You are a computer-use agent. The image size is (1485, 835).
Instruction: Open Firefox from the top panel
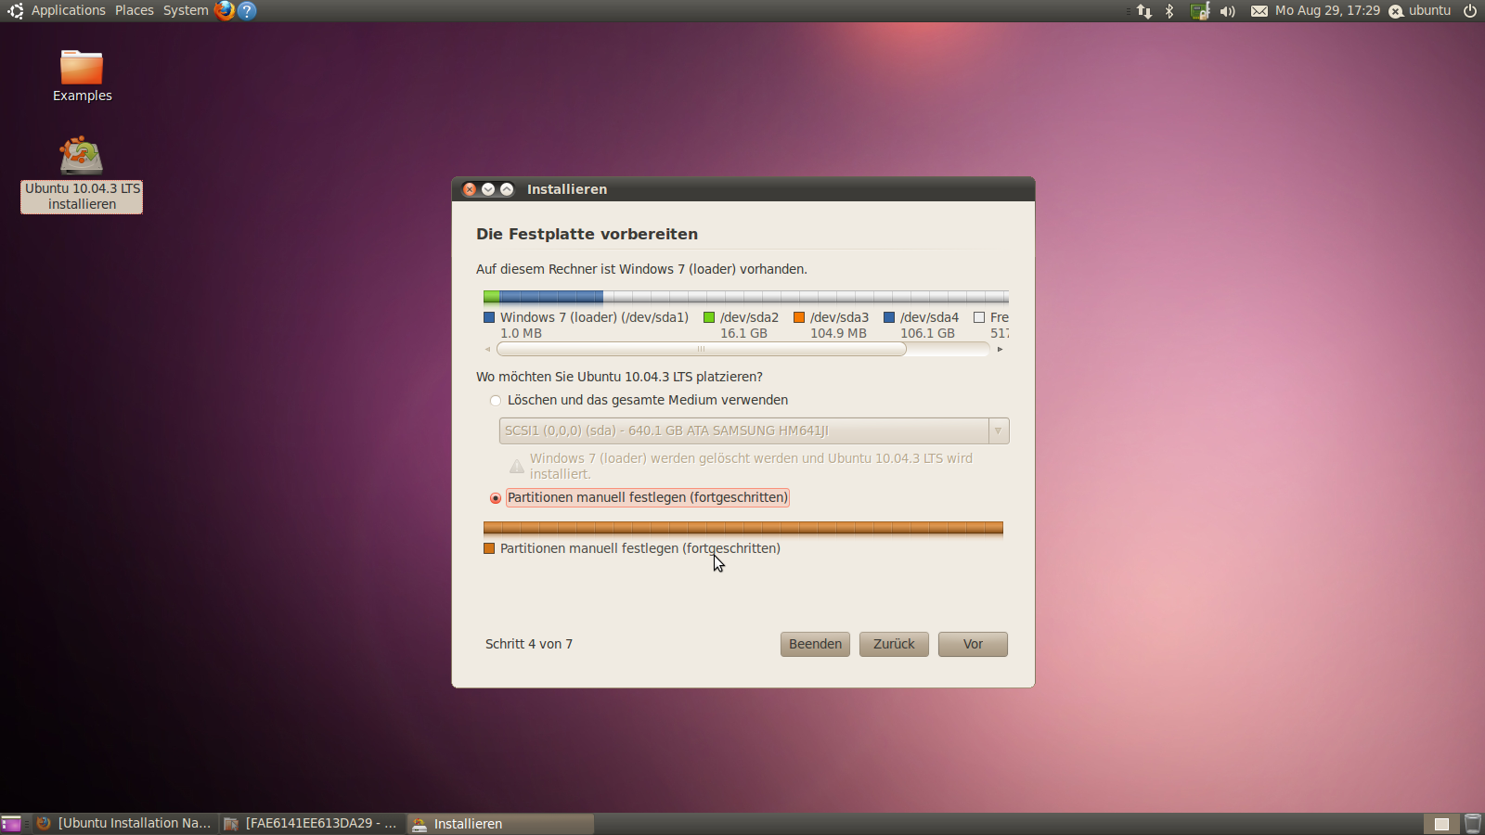pyautogui.click(x=224, y=10)
